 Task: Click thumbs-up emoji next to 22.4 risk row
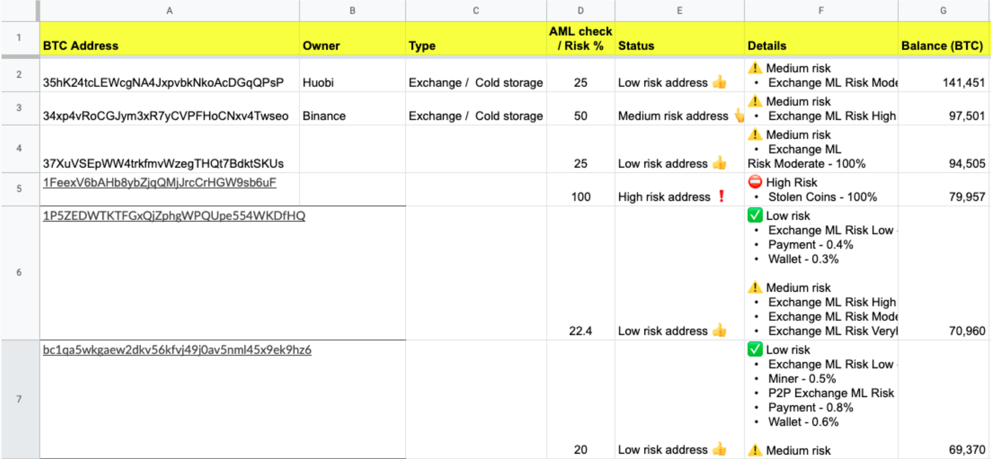719,331
